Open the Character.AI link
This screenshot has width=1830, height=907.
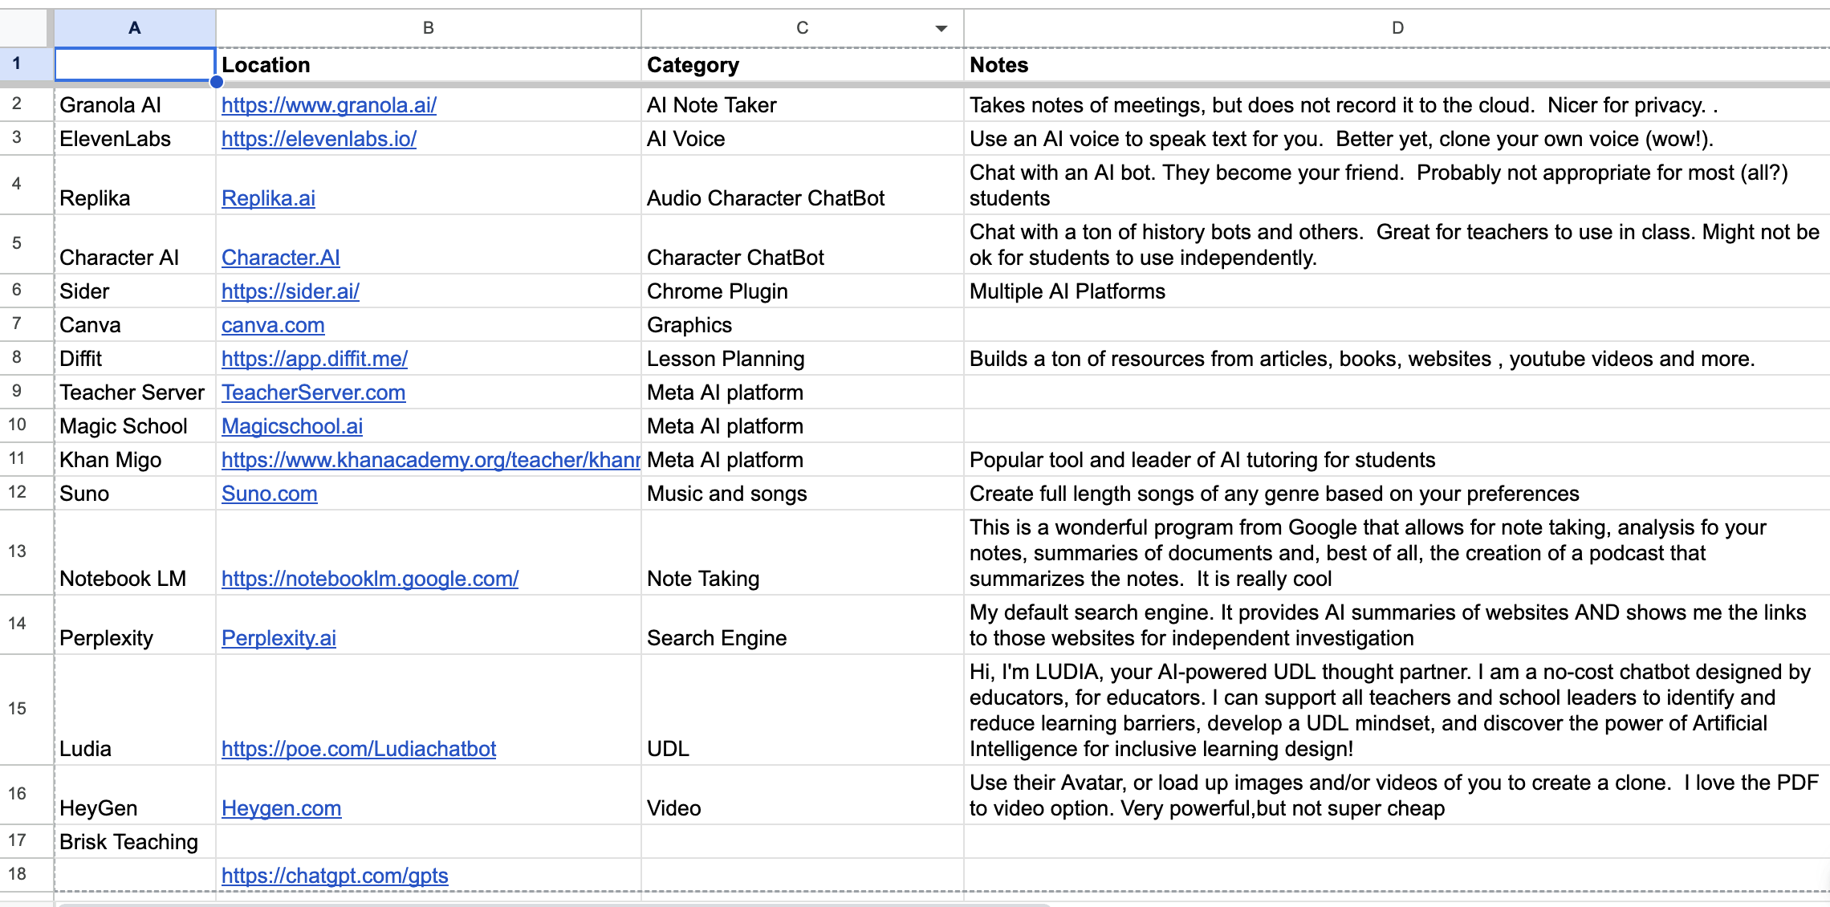[x=280, y=258]
